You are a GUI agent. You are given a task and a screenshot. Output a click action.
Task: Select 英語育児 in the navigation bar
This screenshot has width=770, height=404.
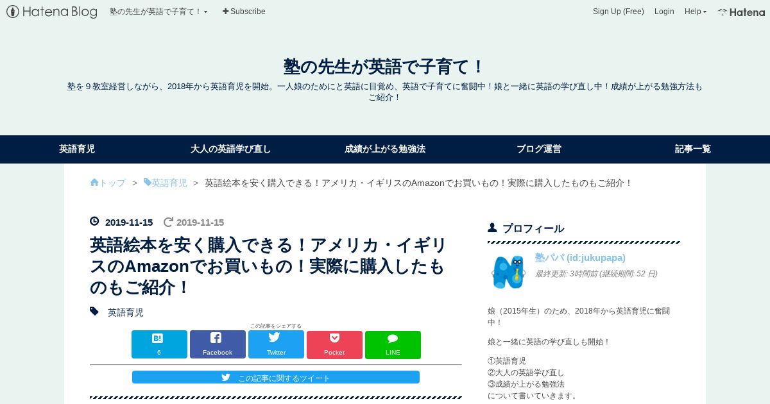77,149
